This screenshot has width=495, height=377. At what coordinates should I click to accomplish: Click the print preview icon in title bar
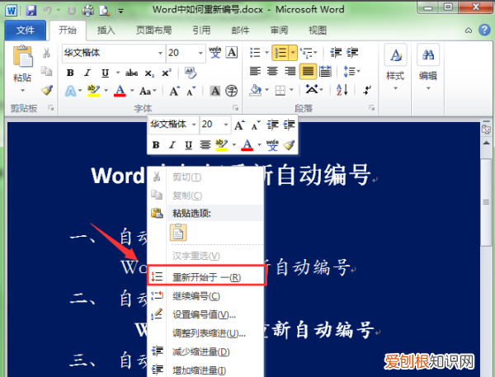pos(104,11)
